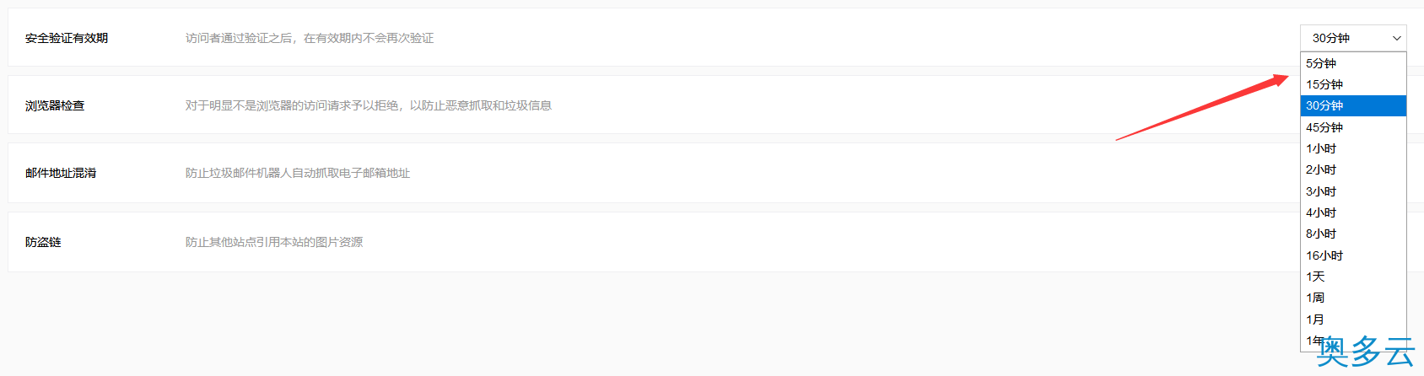Select 4小时 from the list
This screenshot has width=1424, height=376.
(1352, 212)
